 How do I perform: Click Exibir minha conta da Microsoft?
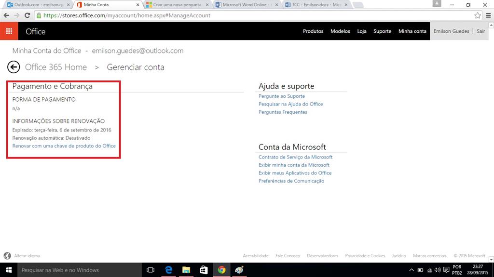click(x=294, y=165)
